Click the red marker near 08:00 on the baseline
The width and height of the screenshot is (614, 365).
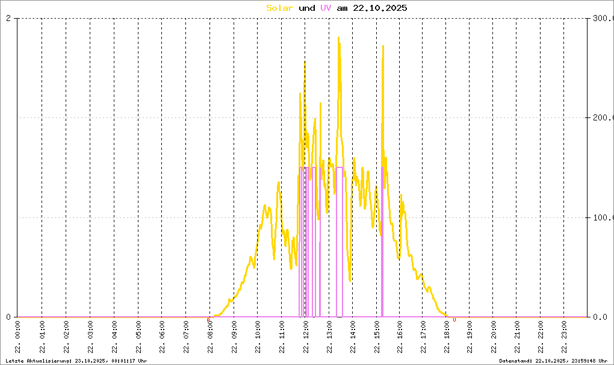click(208, 320)
